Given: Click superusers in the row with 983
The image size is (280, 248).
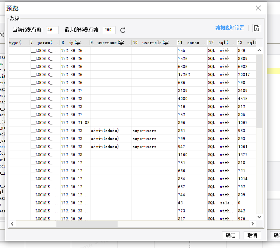Looking at the screenshot, I should [x=154, y=131].
